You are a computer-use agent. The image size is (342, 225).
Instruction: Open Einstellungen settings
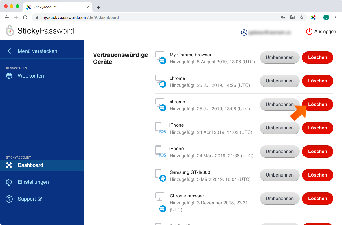click(27, 182)
